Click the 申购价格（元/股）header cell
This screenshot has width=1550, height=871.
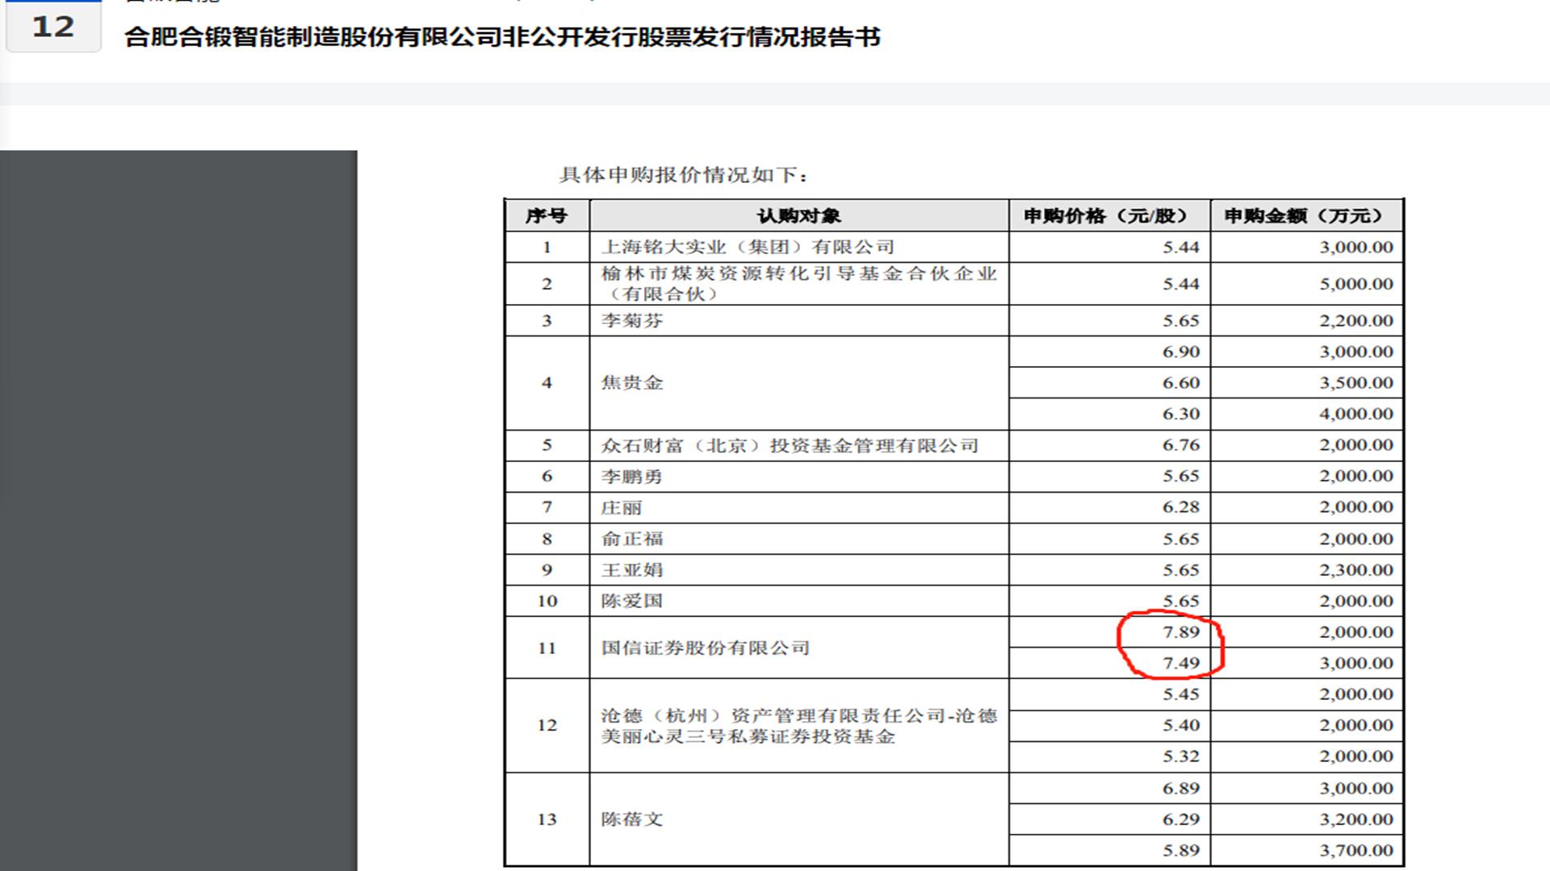(x=1106, y=215)
